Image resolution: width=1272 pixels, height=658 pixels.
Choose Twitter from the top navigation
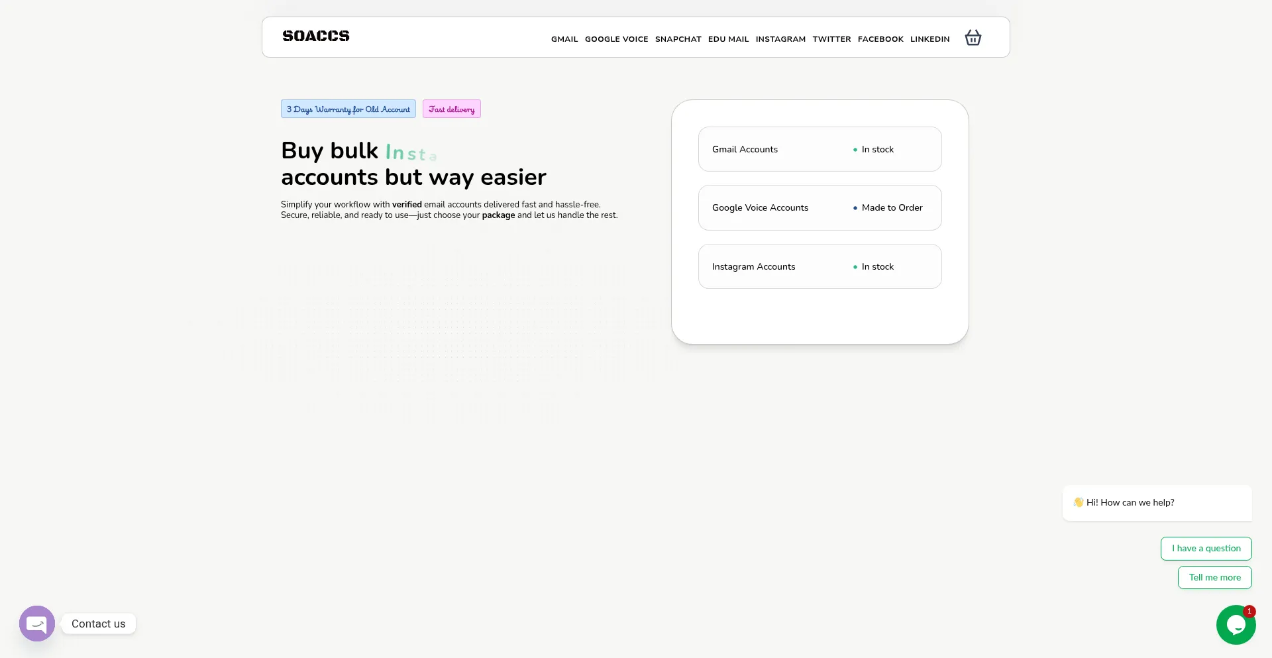[x=831, y=39]
